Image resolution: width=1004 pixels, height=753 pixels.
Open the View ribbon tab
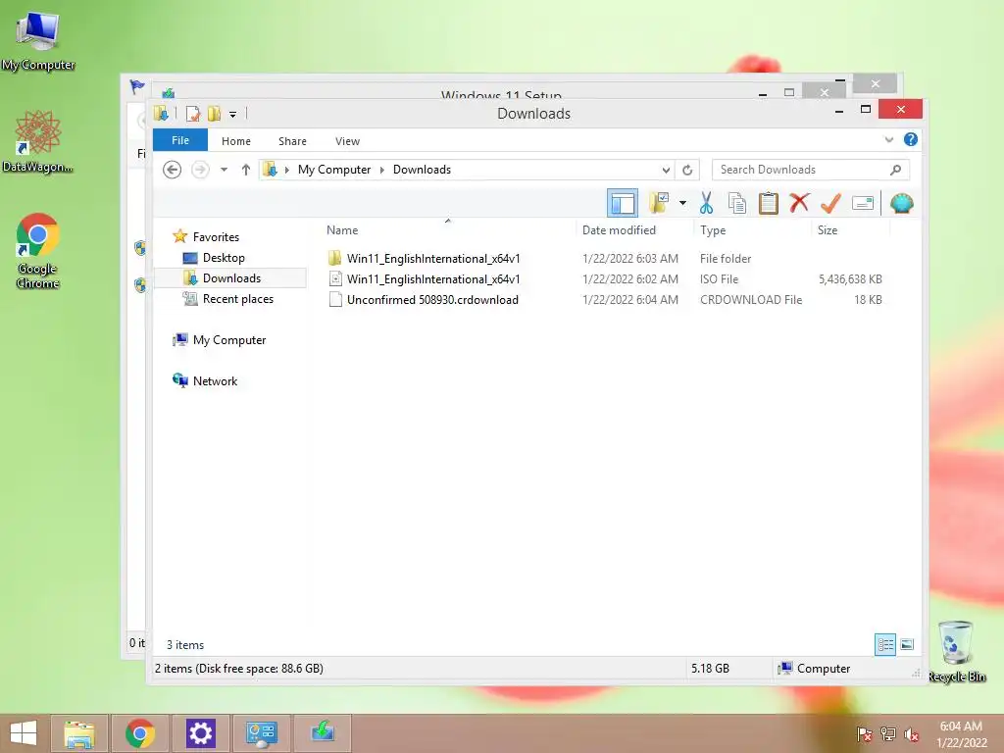click(x=347, y=141)
